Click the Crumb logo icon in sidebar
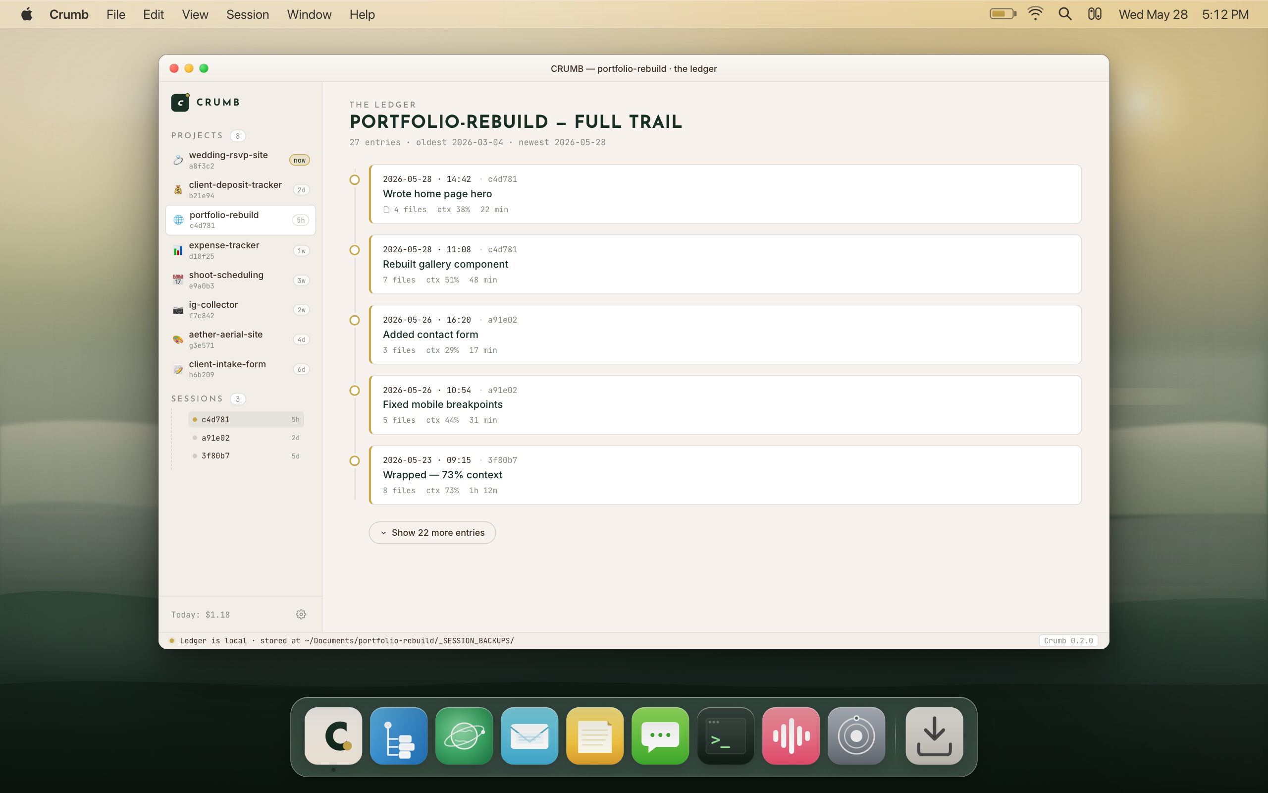This screenshot has width=1268, height=793. pyautogui.click(x=180, y=102)
